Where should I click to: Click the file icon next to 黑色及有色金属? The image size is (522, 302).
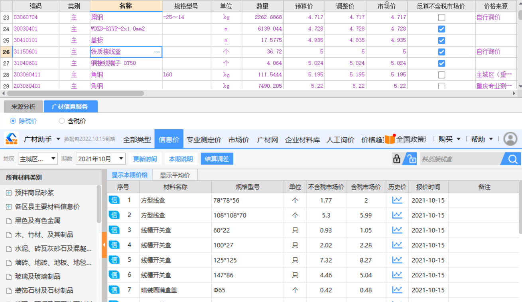click(9, 221)
